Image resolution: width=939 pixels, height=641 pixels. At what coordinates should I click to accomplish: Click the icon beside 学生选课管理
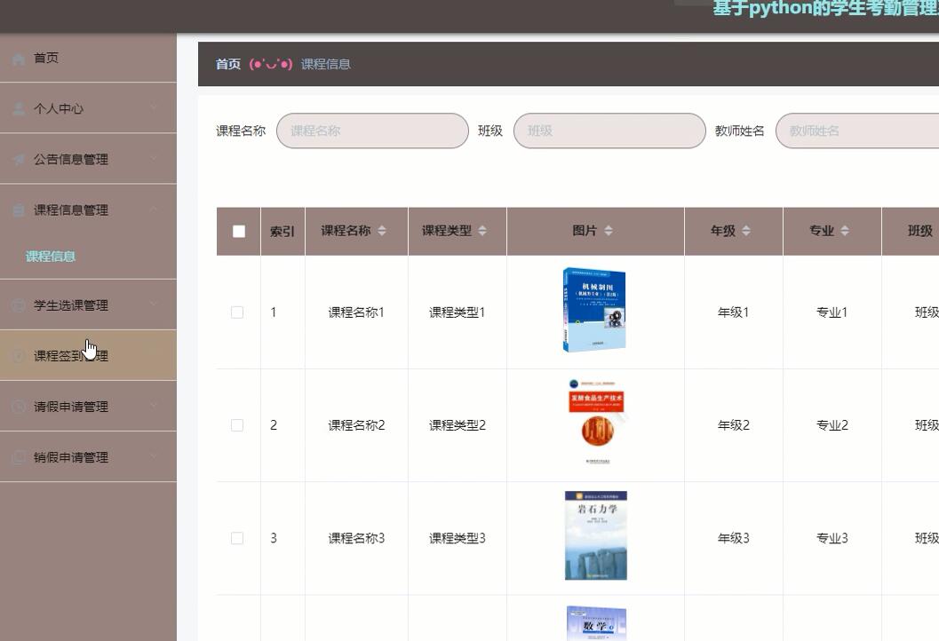pyautogui.click(x=19, y=305)
